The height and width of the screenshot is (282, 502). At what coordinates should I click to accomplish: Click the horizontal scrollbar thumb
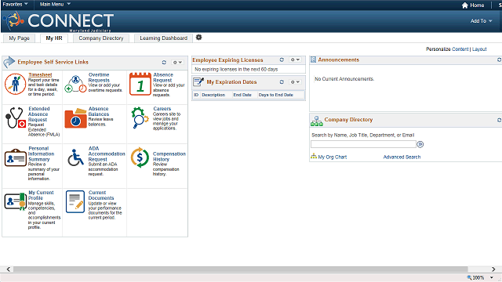[x=241, y=269]
